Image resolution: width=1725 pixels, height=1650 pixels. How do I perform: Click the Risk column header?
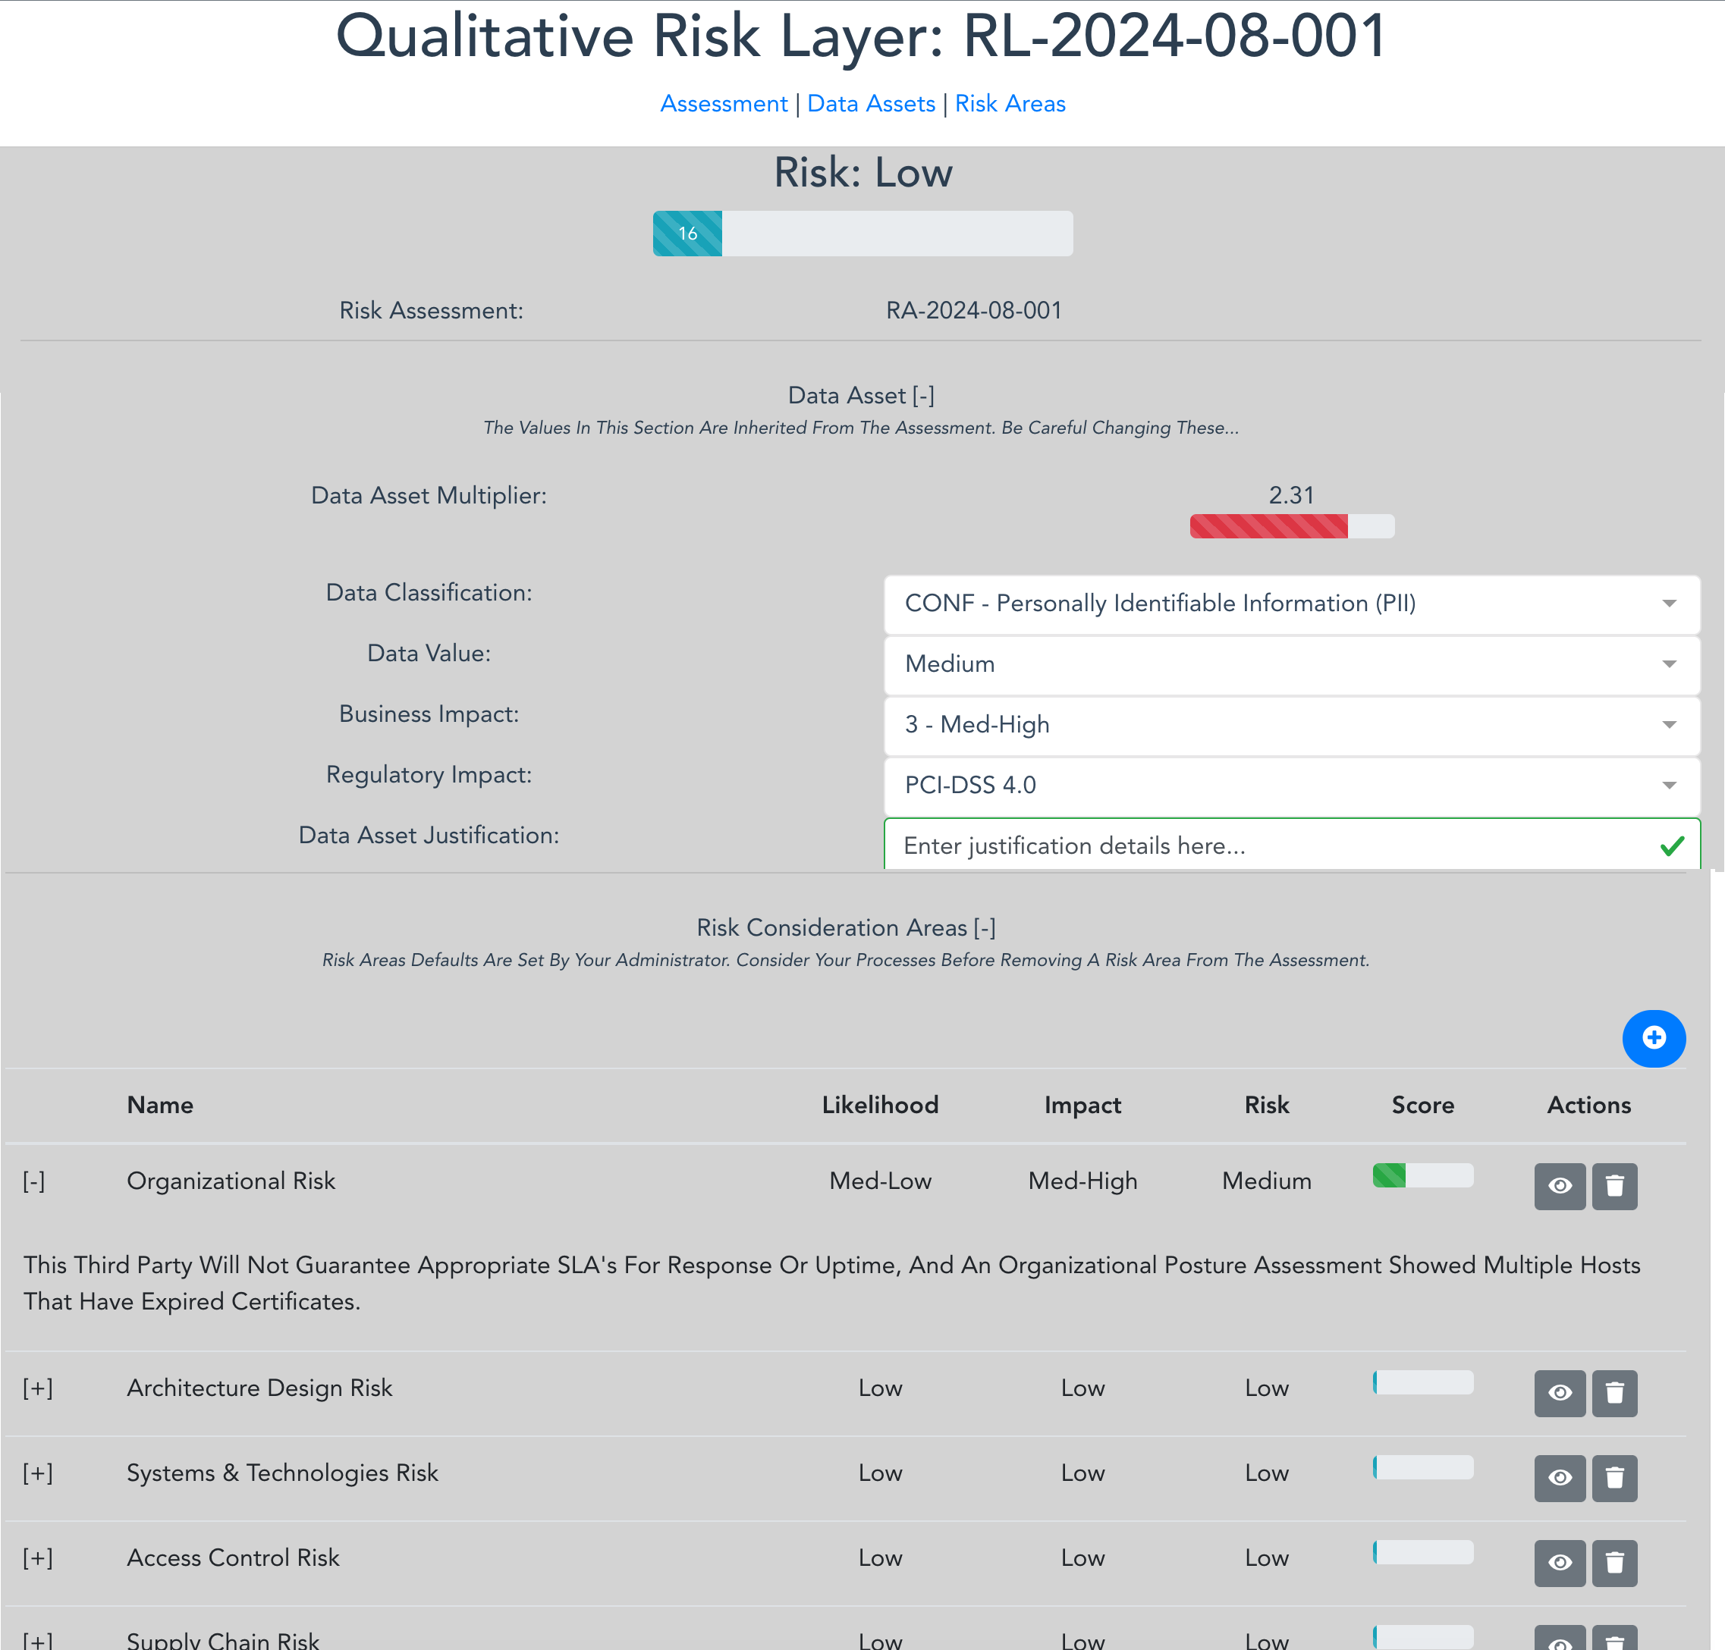point(1267,1105)
